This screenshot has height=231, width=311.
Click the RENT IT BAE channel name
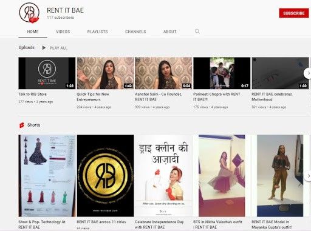[65, 10]
